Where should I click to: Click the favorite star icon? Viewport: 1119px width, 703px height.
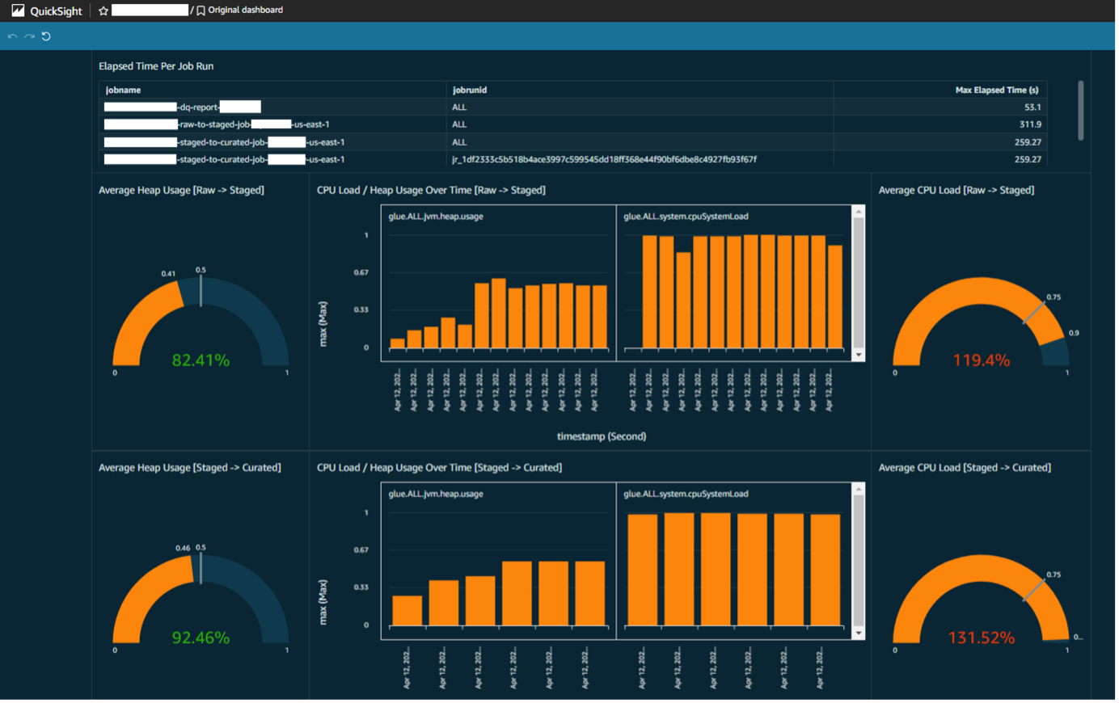pos(103,11)
